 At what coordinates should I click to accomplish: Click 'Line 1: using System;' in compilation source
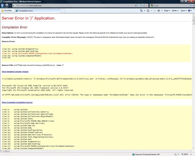[15, 110]
